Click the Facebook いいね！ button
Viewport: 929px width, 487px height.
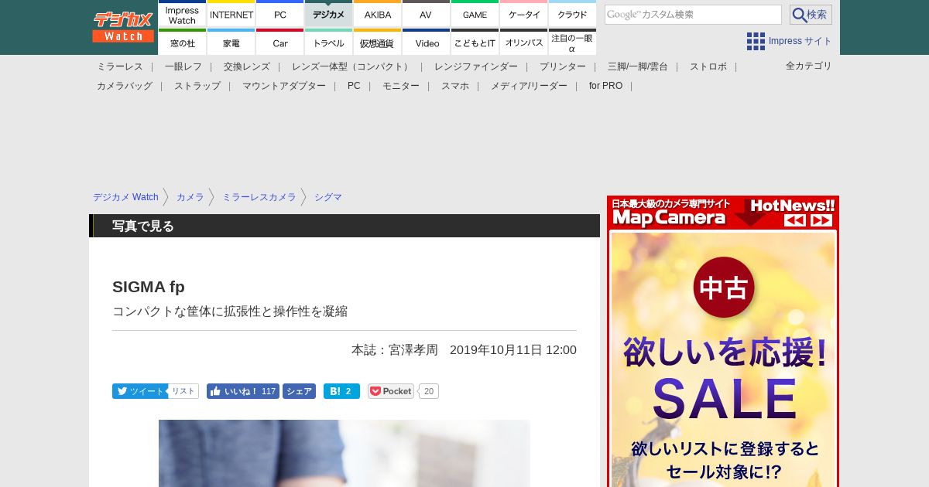[x=243, y=391]
